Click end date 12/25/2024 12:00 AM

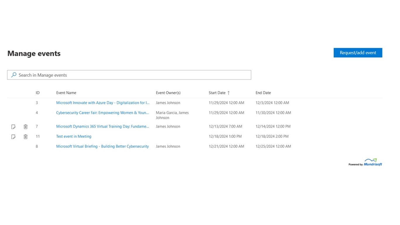pyautogui.click(x=273, y=146)
